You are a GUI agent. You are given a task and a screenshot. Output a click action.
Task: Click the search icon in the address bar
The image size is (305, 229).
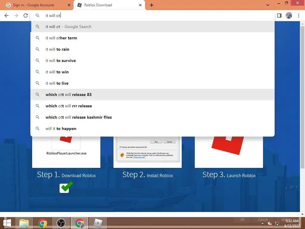(x=37, y=16)
